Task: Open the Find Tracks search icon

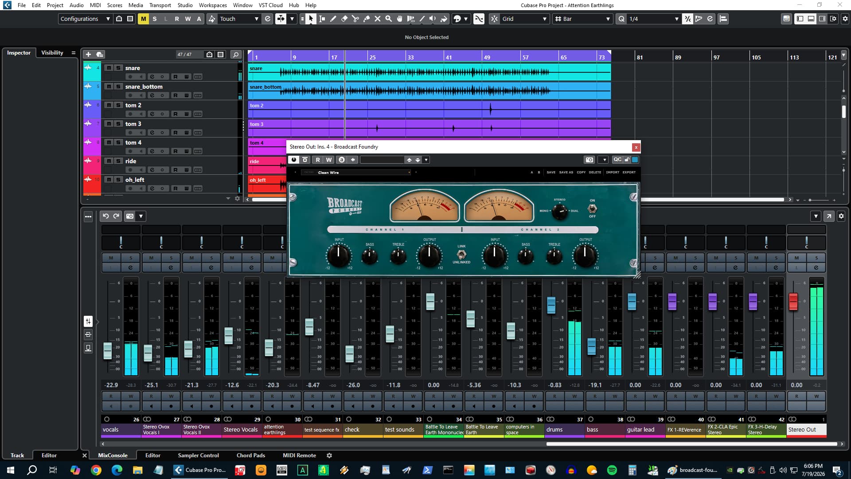Action: (x=236, y=54)
